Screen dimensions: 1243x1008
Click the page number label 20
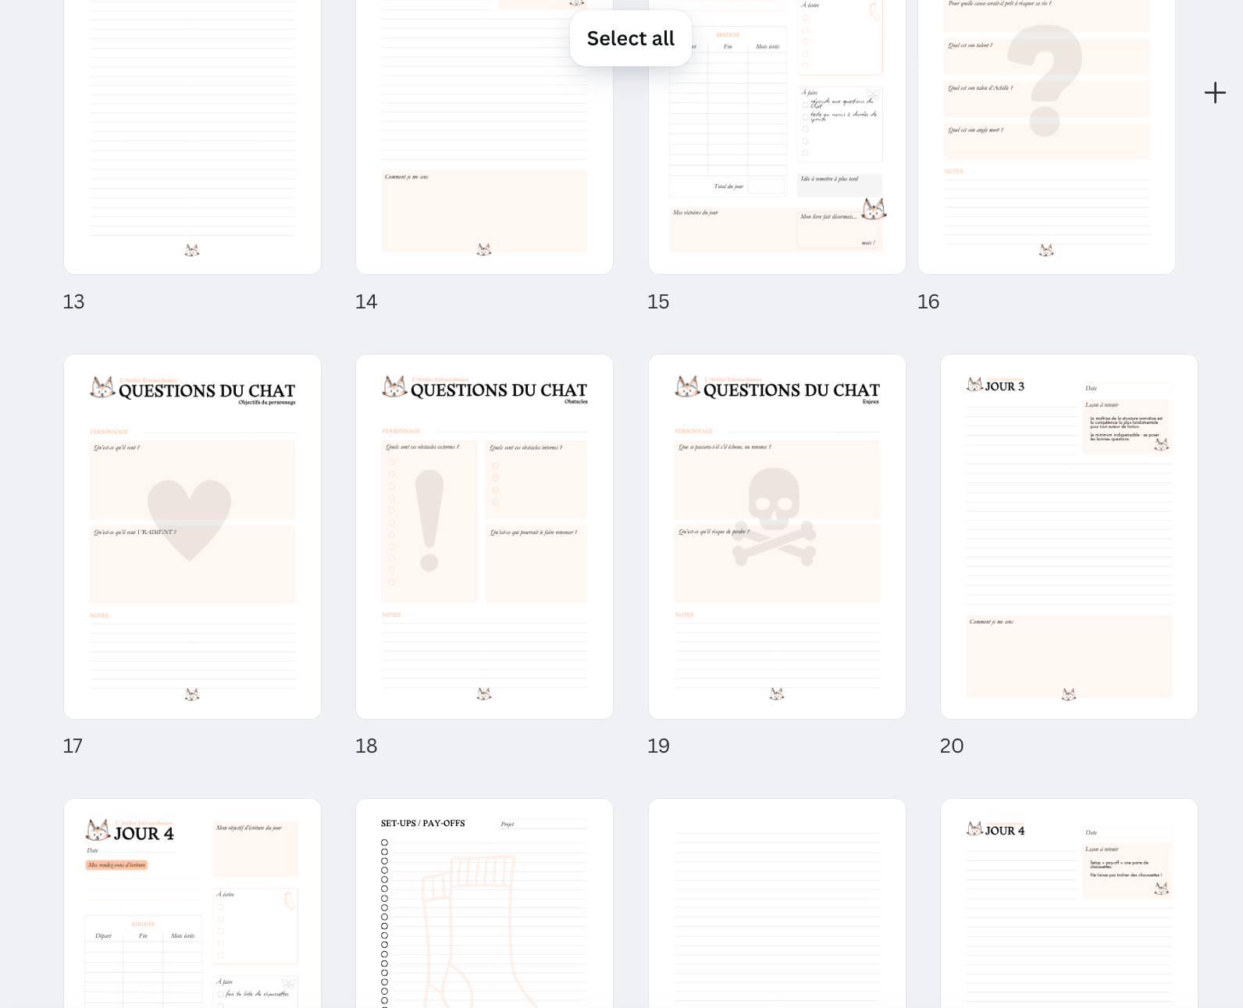coord(951,746)
